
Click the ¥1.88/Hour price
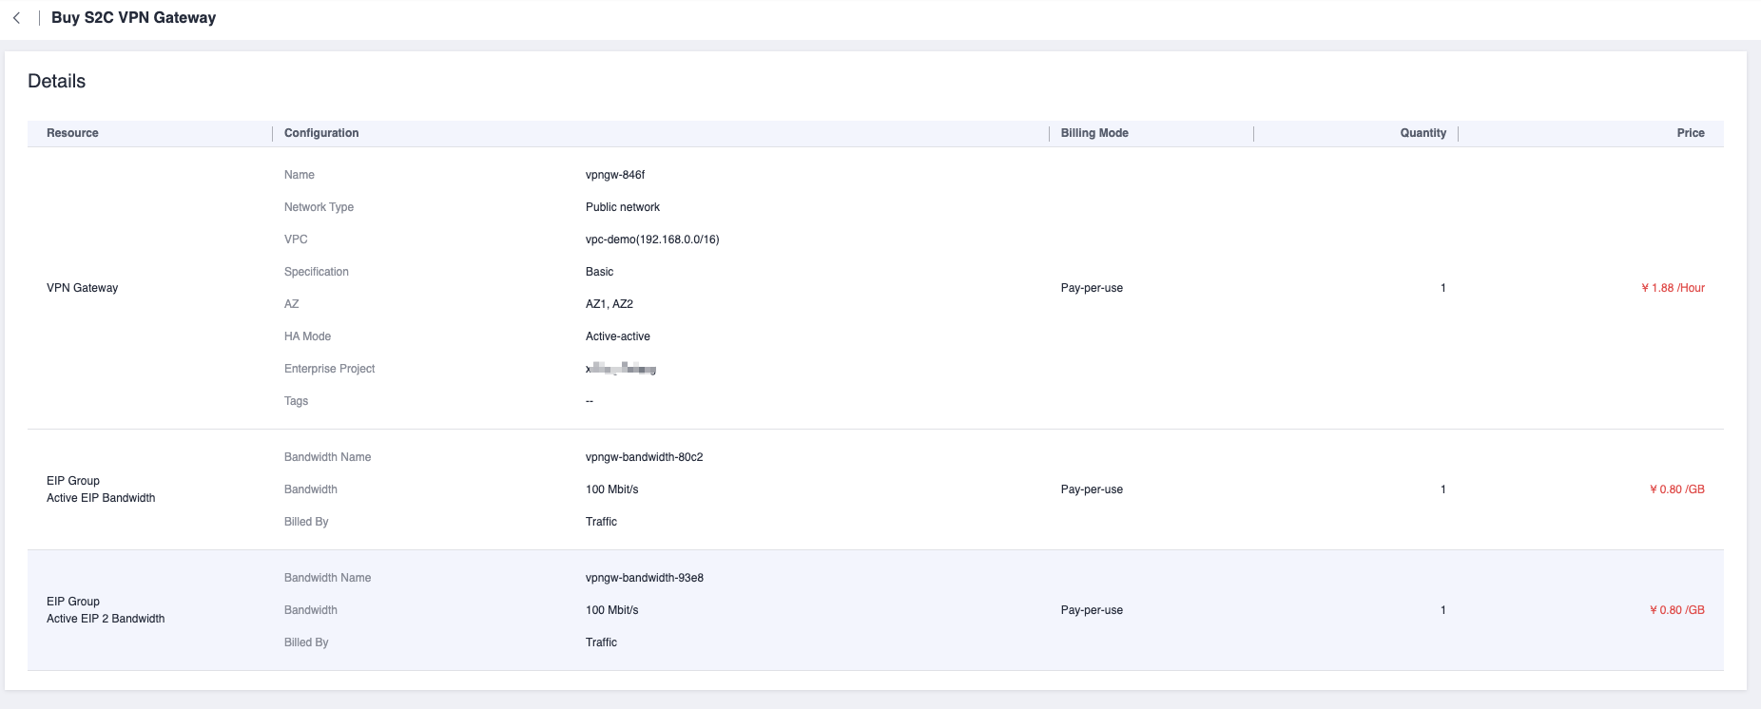pos(1673,288)
